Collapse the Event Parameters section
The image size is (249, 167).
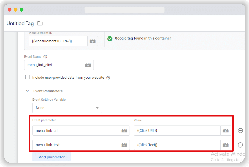pos(27,91)
